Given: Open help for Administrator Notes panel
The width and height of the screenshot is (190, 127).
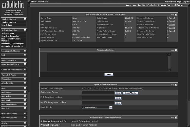Looking at the screenshot, I should pos(176,50).
